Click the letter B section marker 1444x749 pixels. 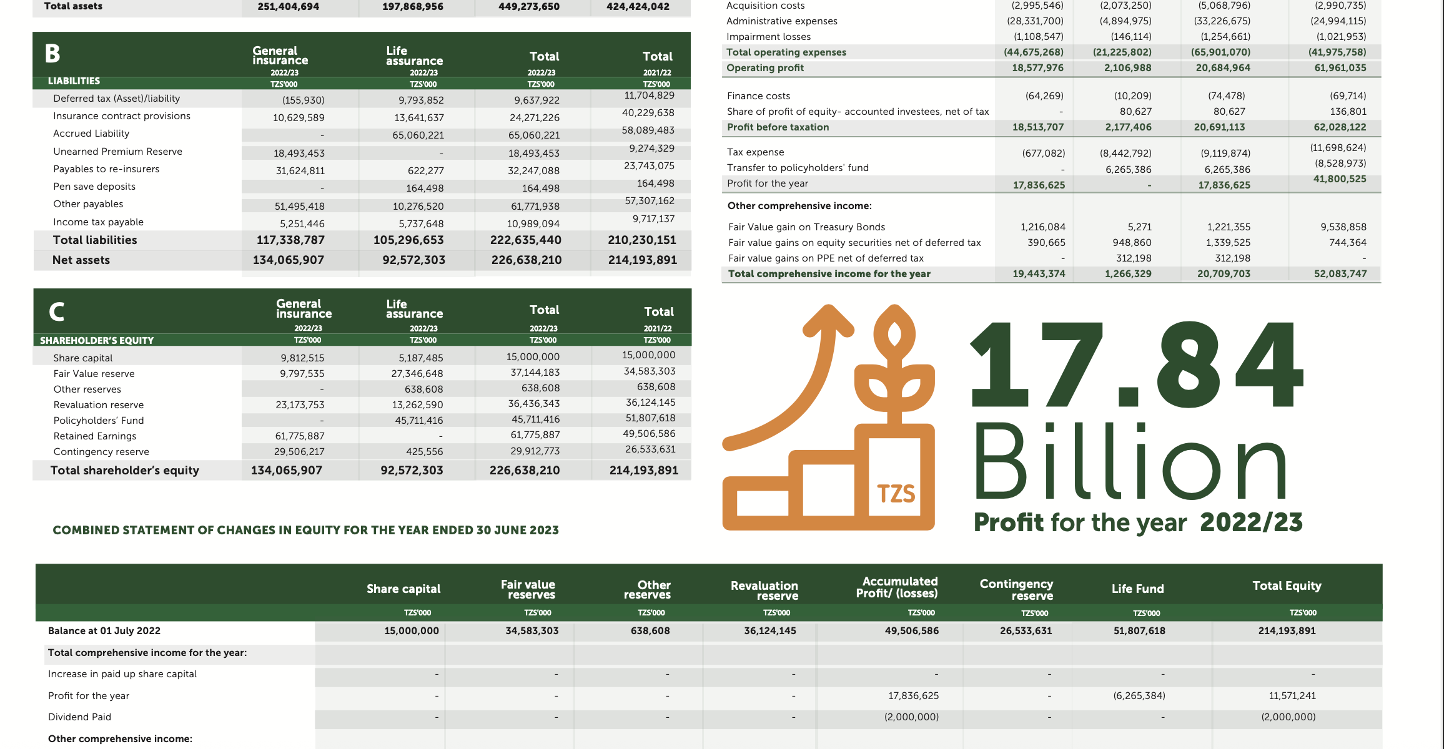pyautogui.click(x=52, y=54)
